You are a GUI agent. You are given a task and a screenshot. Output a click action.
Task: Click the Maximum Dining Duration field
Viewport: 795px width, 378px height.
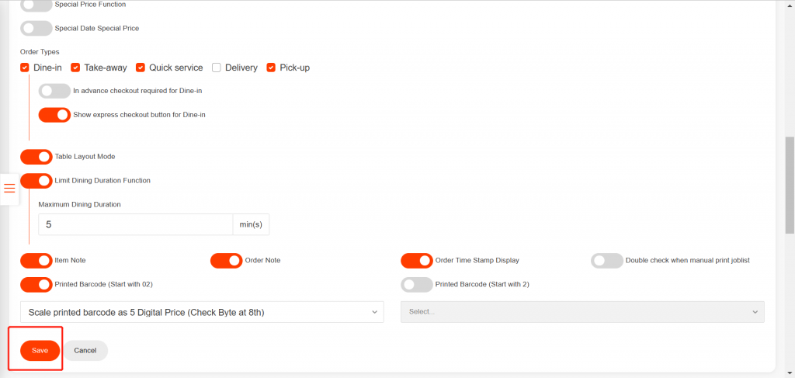135,224
